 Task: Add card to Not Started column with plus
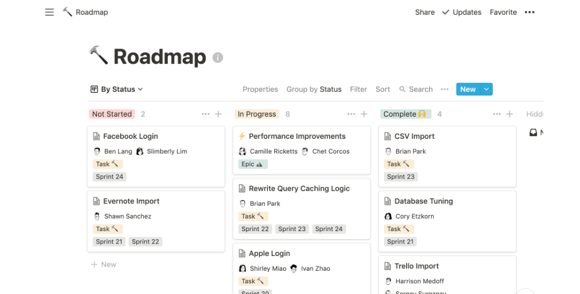[219, 114]
